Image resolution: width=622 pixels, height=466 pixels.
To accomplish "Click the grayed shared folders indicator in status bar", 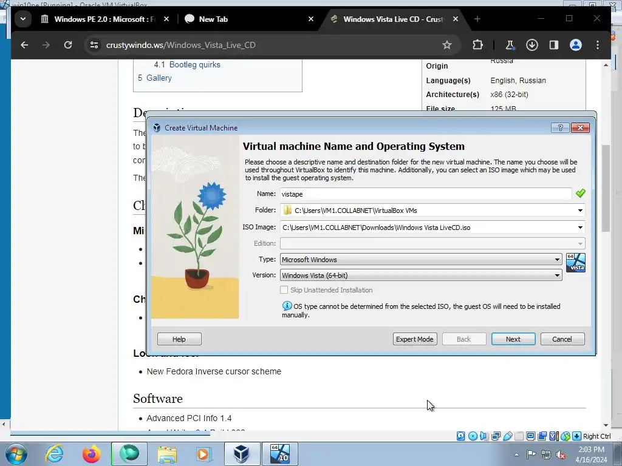I will click(x=519, y=436).
